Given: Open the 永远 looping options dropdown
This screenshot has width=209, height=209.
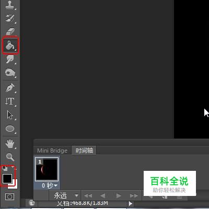Looking at the screenshot, I should 66,195.
